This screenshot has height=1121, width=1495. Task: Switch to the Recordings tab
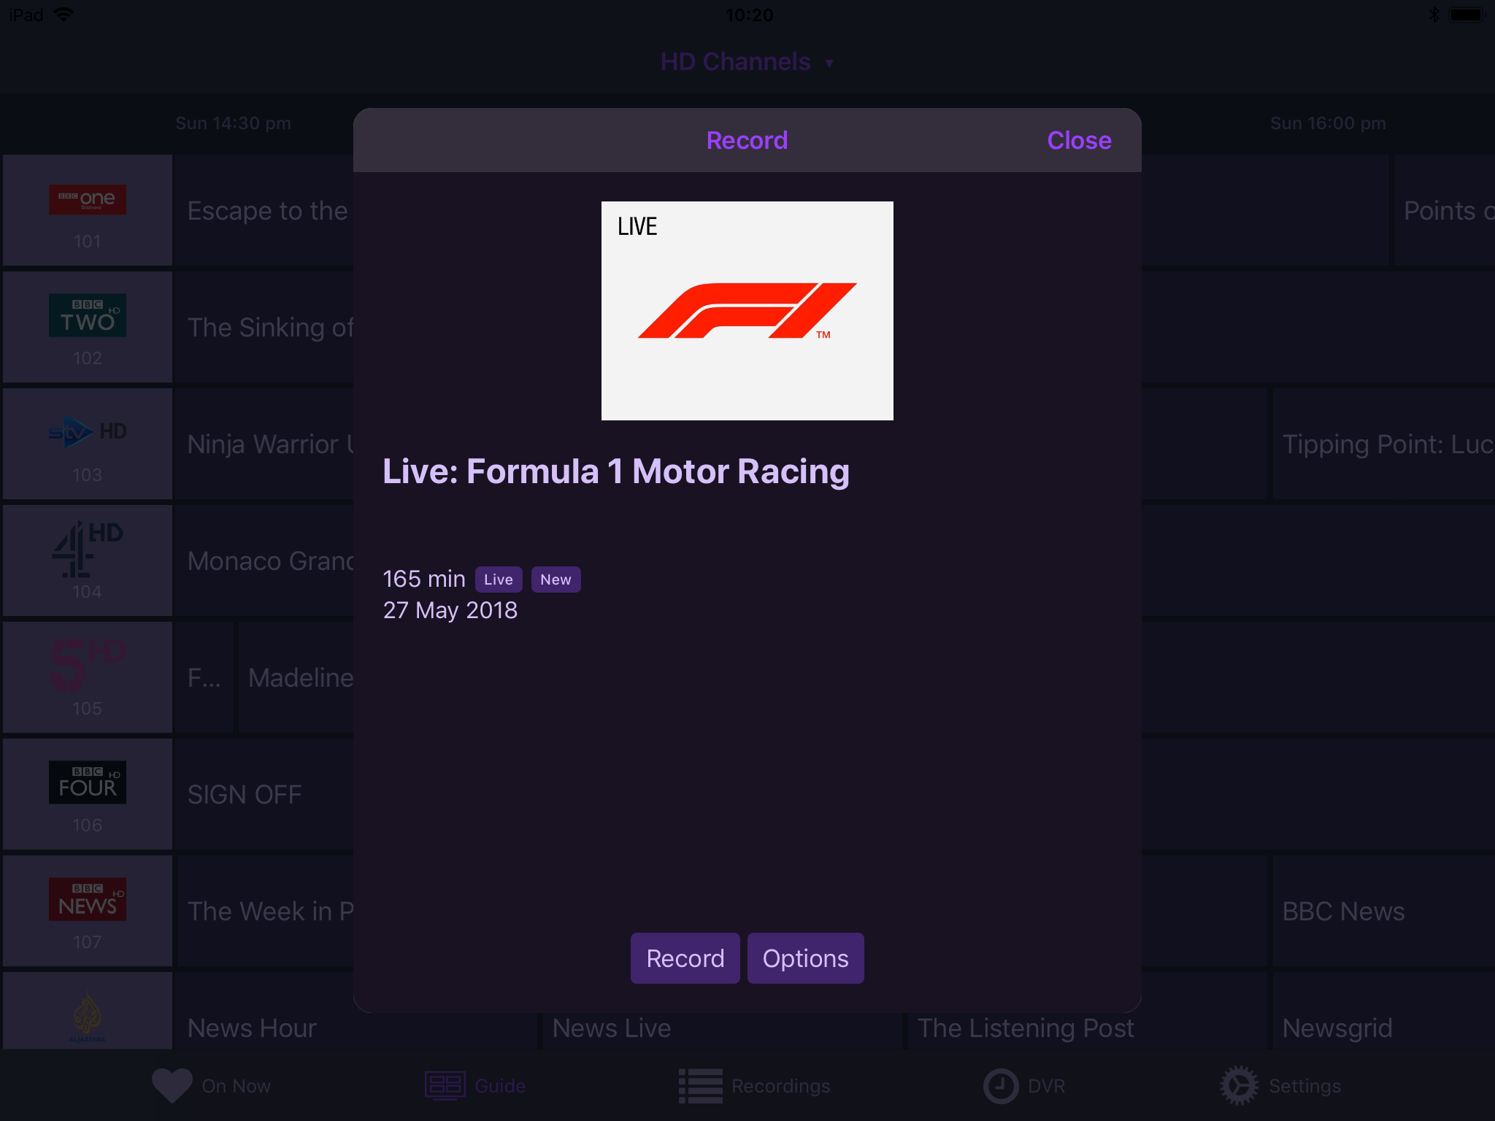754,1086
